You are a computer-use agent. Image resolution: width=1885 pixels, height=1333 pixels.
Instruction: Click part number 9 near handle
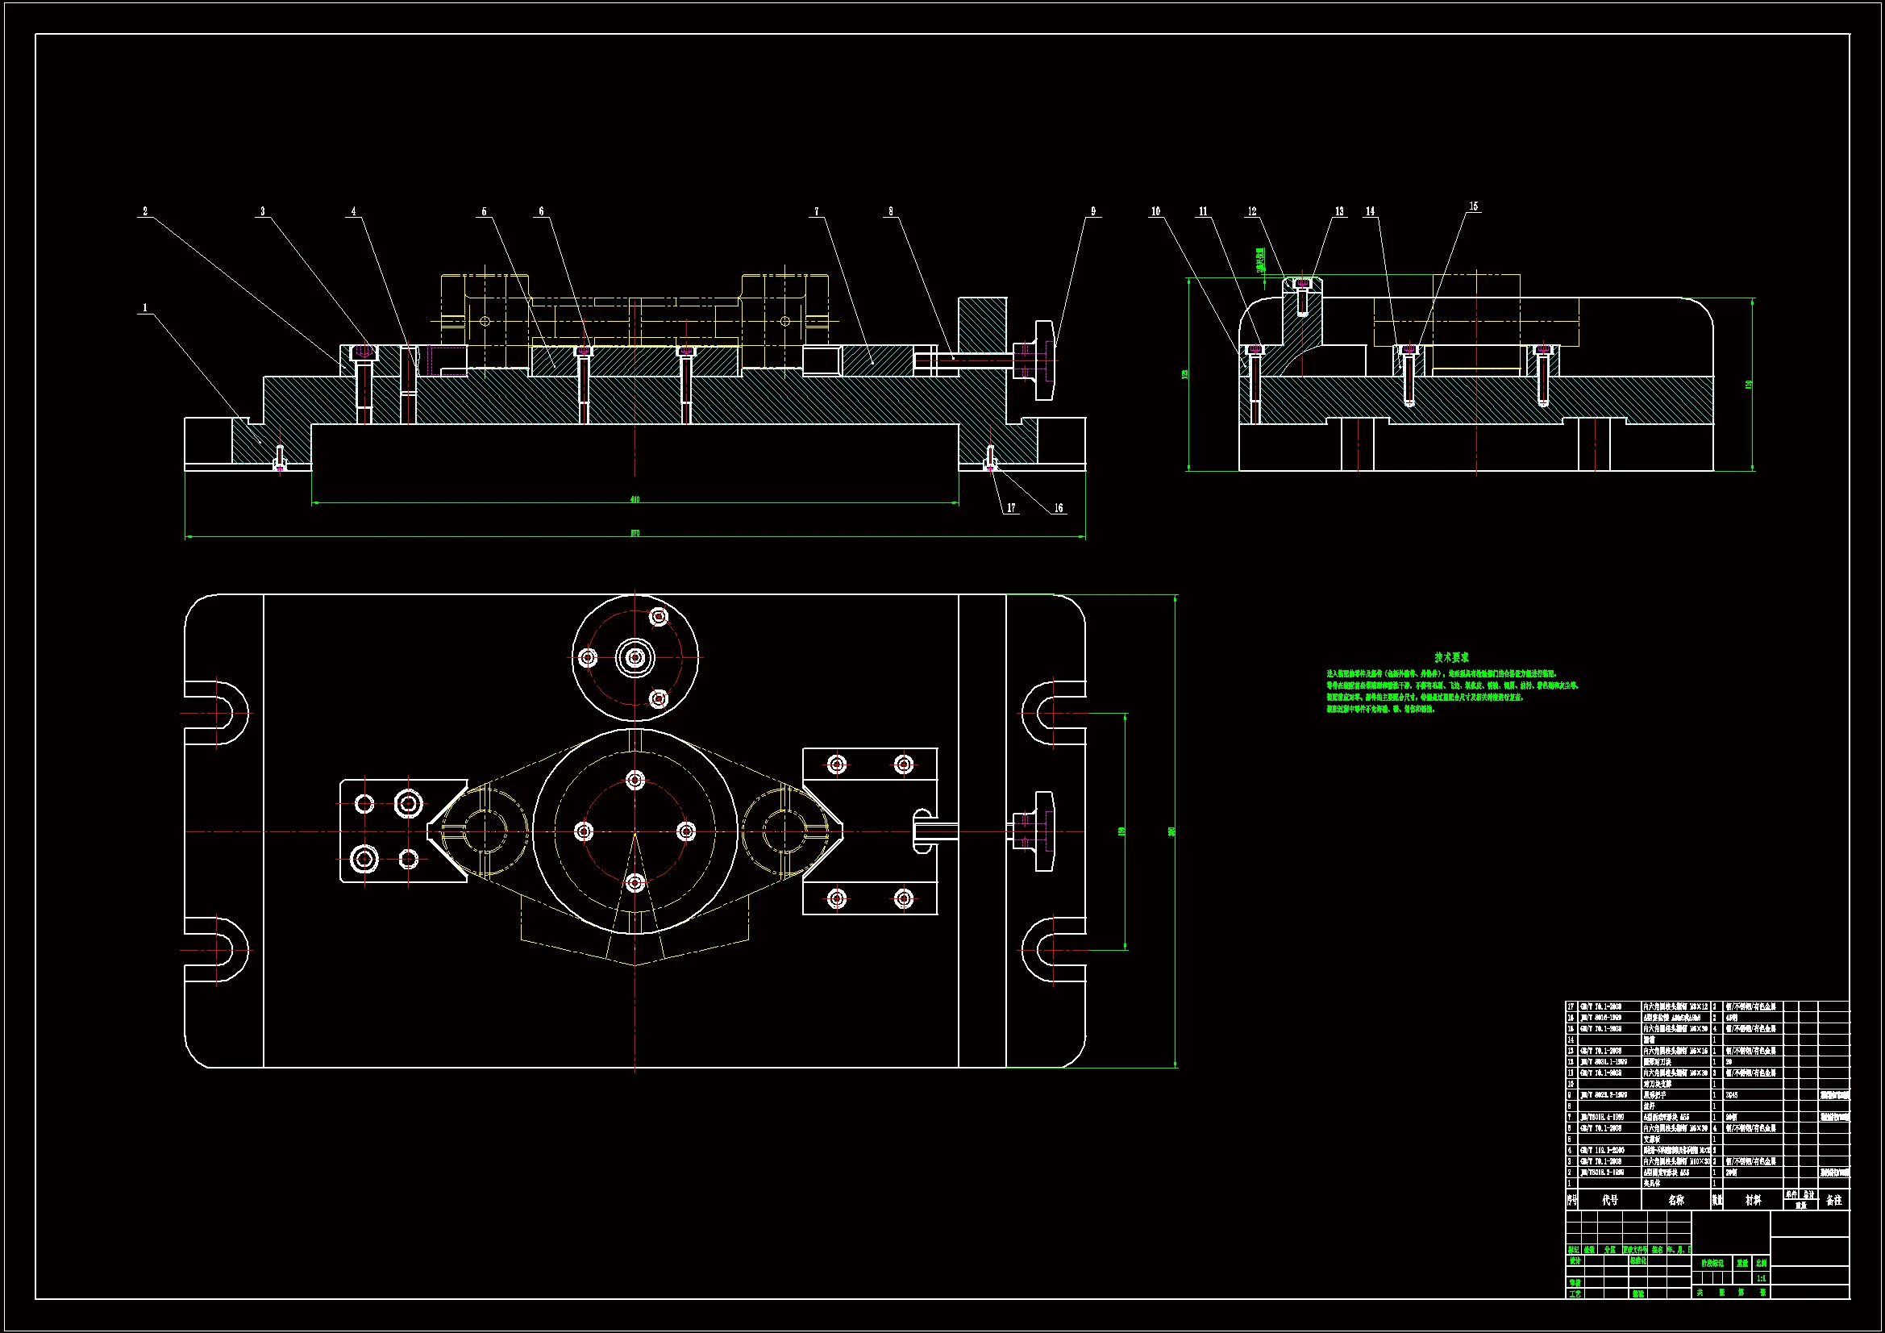(x=1092, y=211)
